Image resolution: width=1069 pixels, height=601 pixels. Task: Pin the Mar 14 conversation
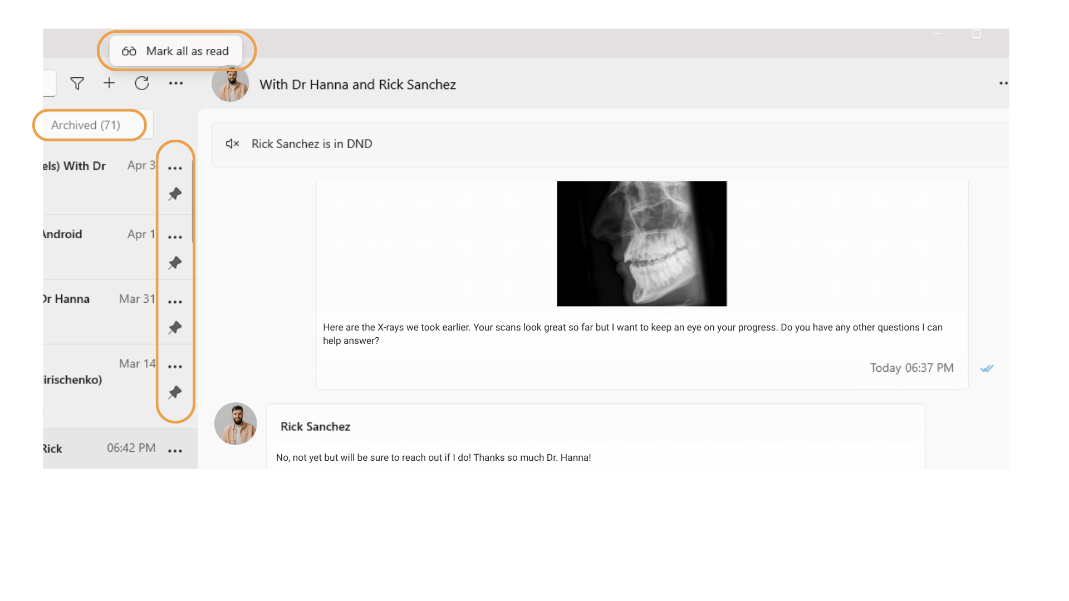pos(175,392)
